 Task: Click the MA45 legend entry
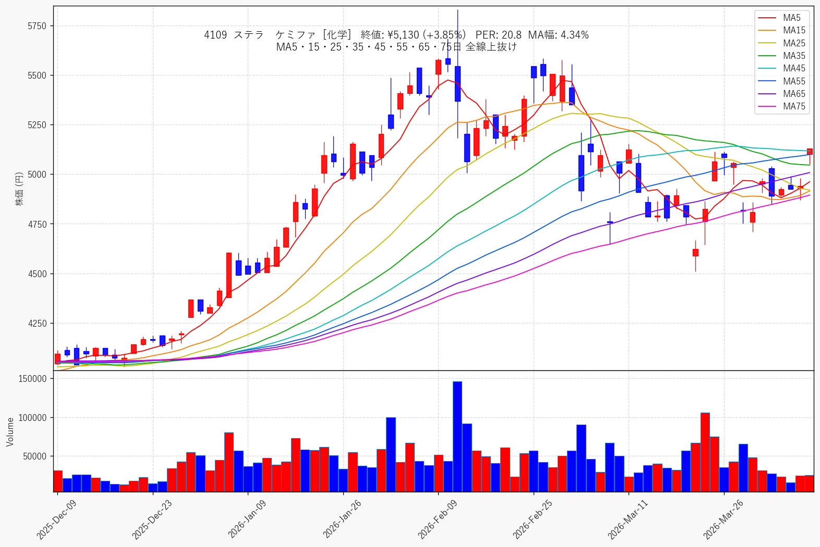(781, 68)
